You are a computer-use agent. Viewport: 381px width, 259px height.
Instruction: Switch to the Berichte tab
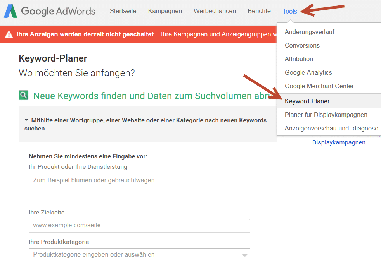click(x=259, y=11)
